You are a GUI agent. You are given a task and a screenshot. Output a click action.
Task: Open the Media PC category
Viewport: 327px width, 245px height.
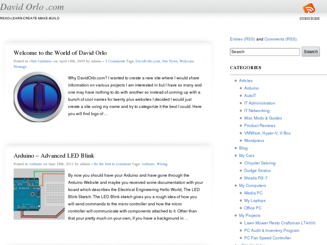click(253, 193)
